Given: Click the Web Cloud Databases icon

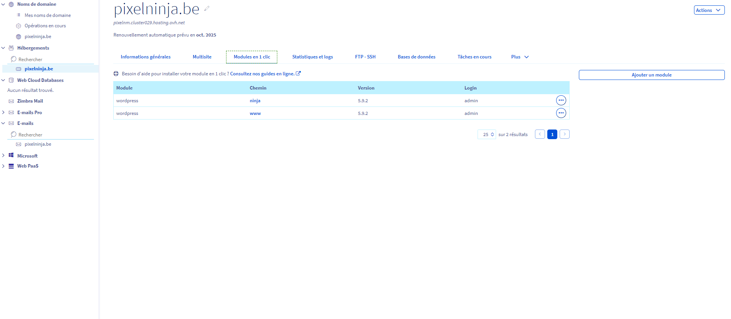Looking at the screenshot, I should [x=11, y=80].
